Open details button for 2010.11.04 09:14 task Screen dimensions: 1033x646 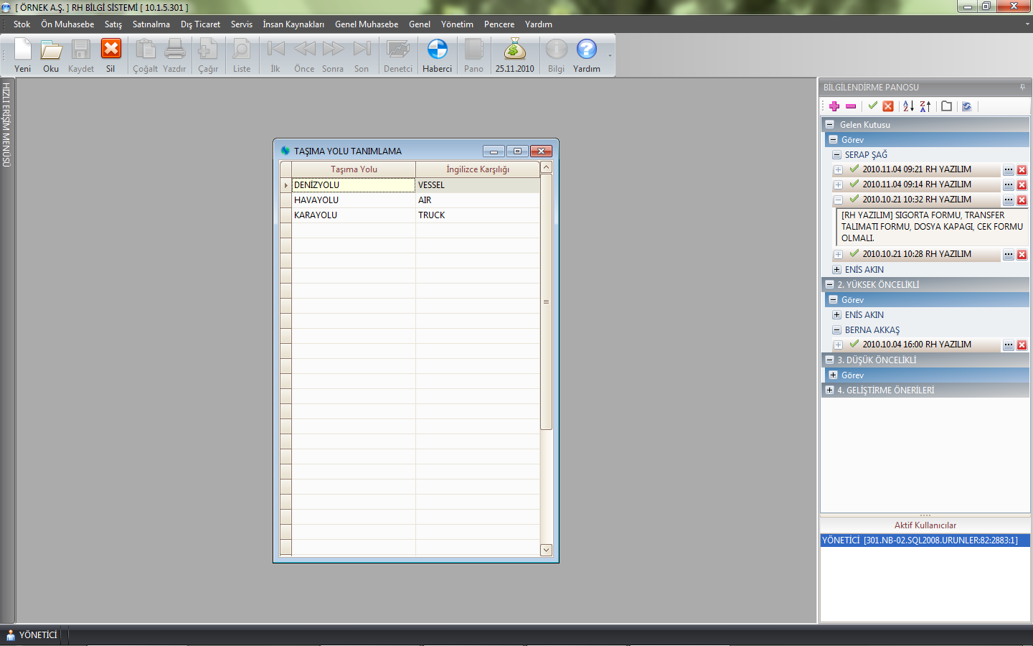1009,185
